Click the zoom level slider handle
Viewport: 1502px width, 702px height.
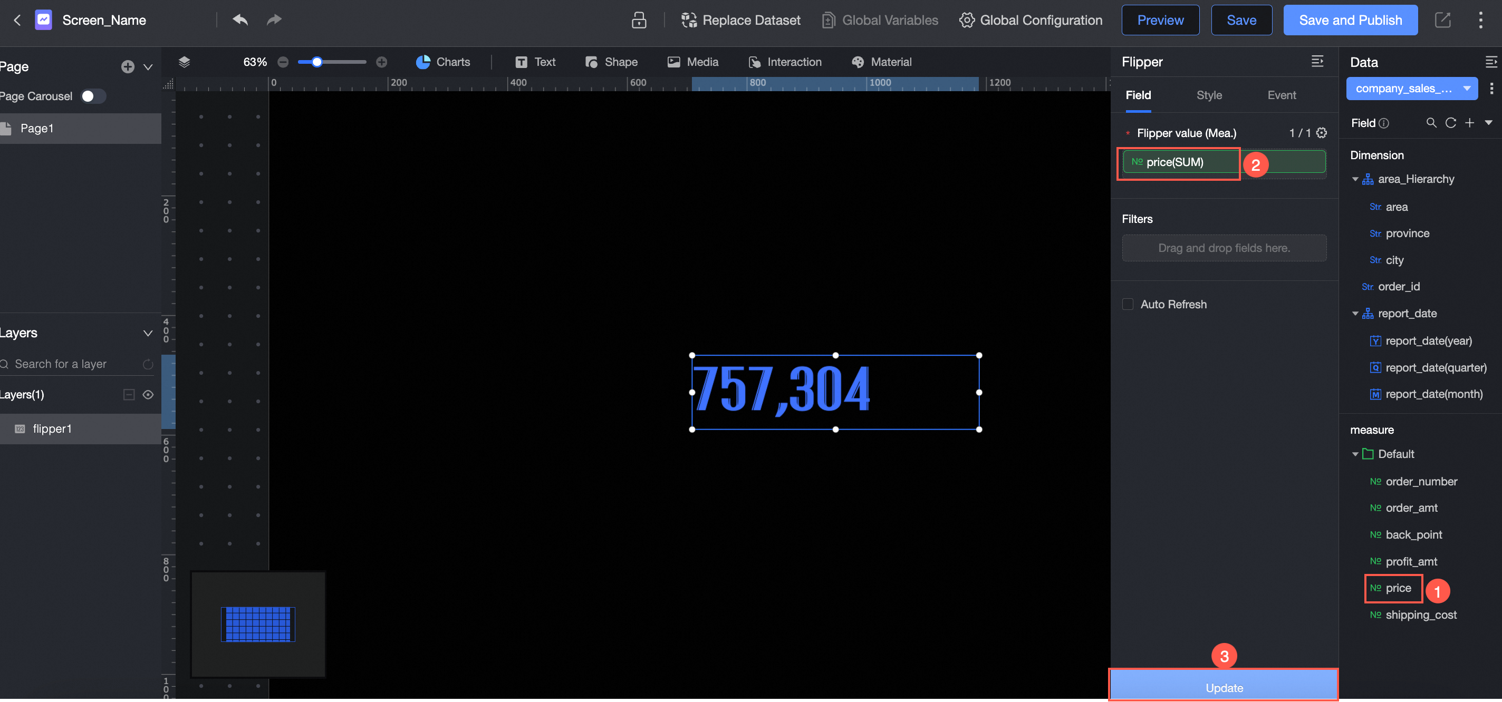click(316, 62)
